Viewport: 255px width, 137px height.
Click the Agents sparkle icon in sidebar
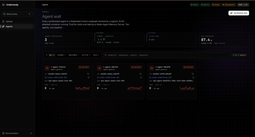3,26
